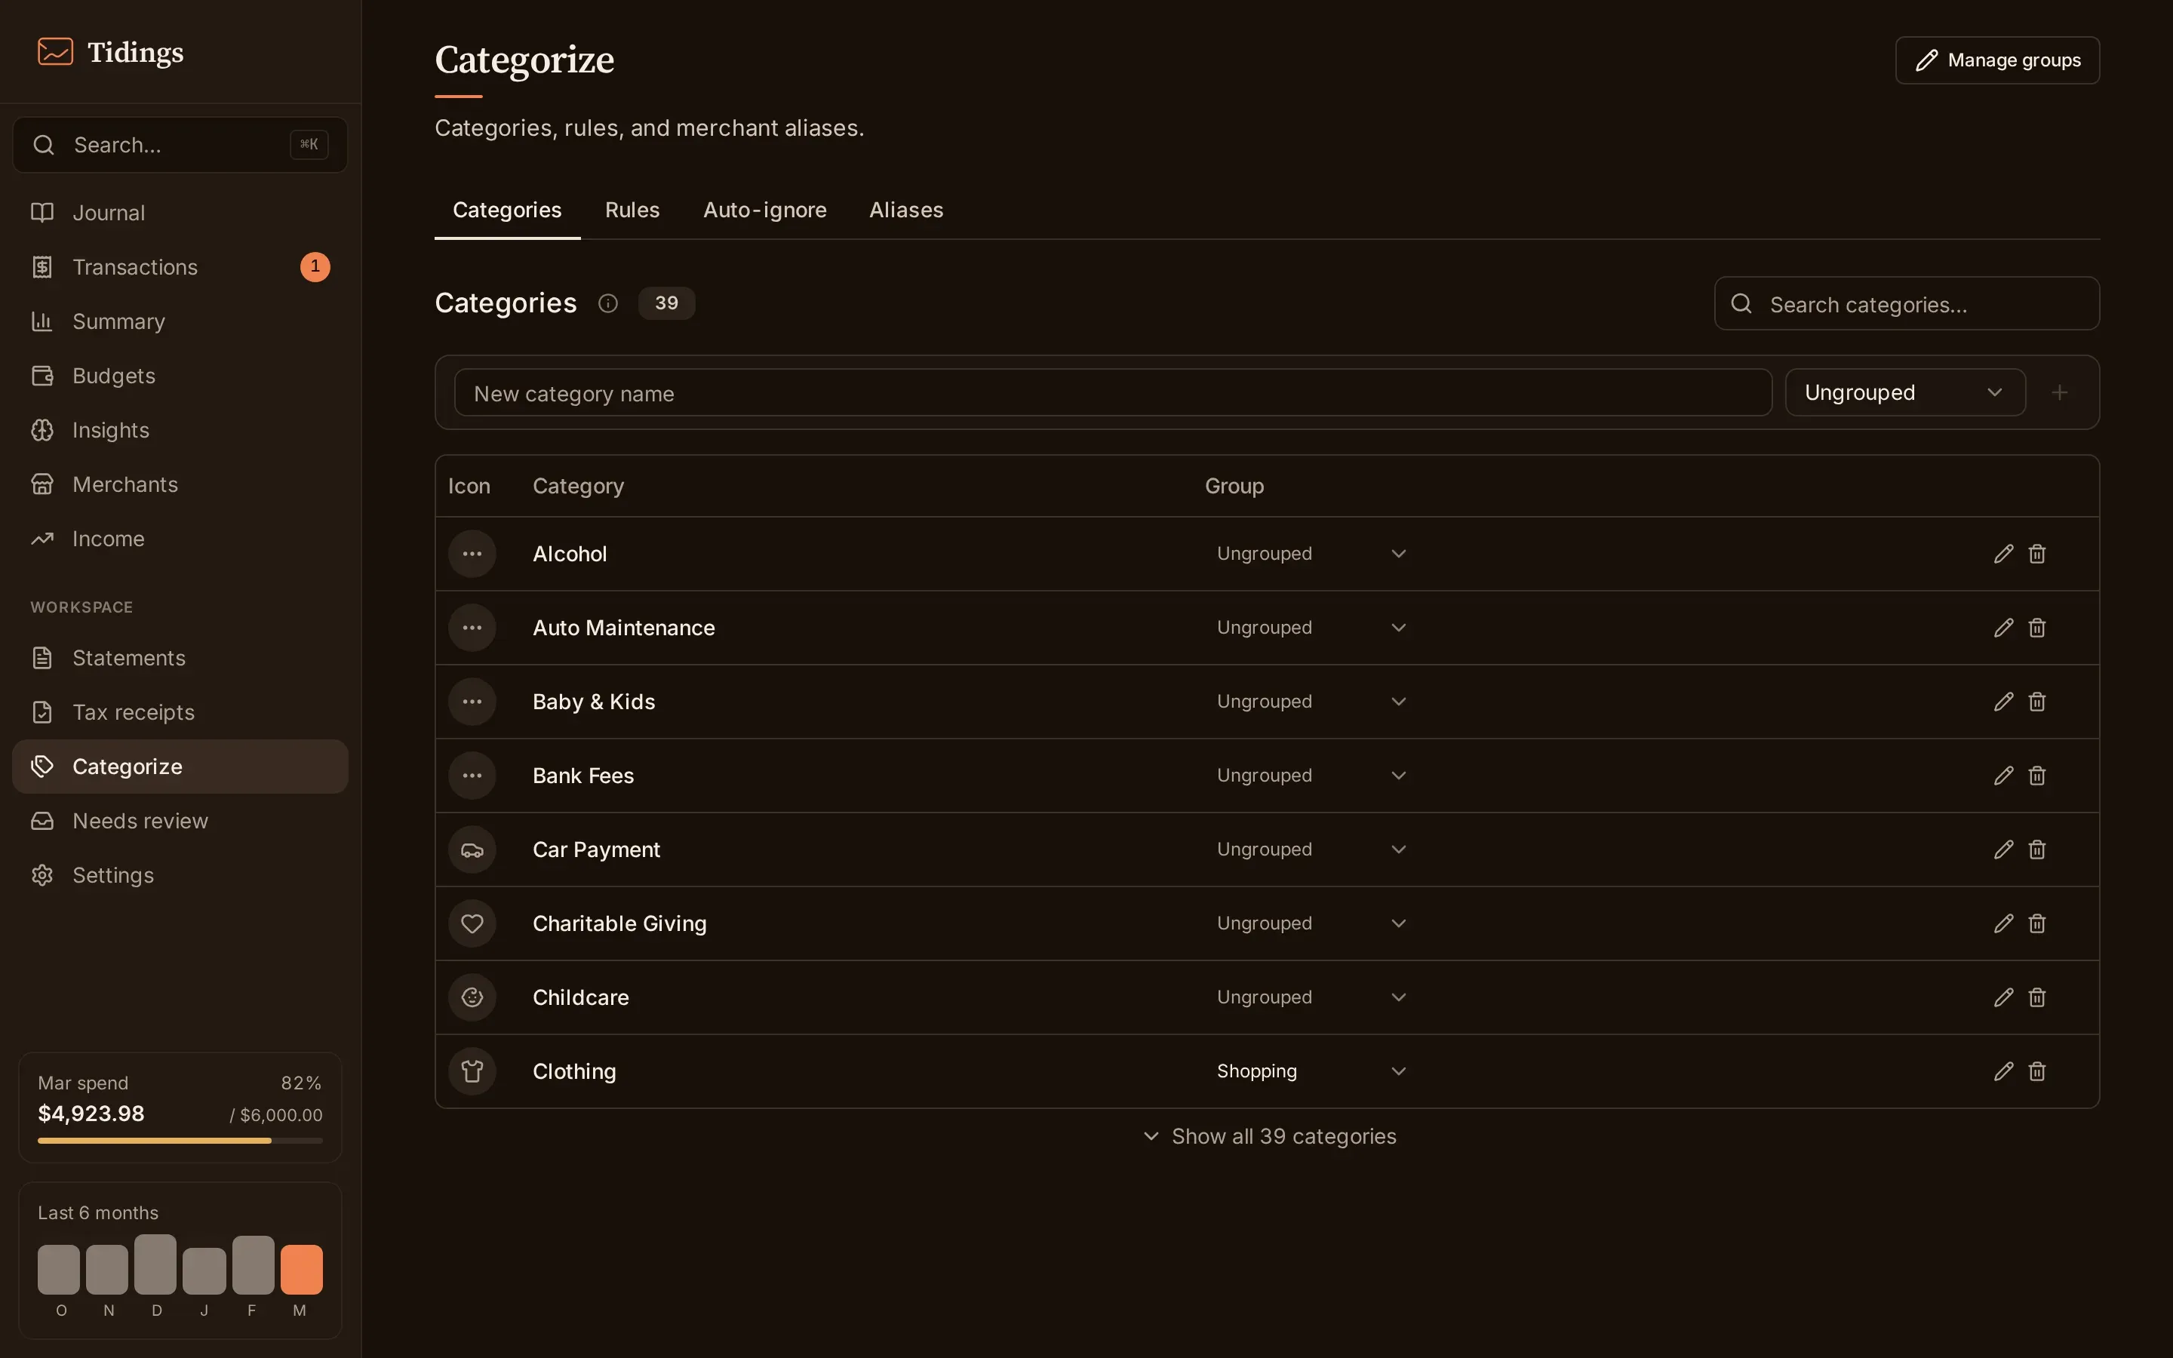Switch to the Aliases tab
This screenshot has width=2173, height=1358.
point(906,210)
